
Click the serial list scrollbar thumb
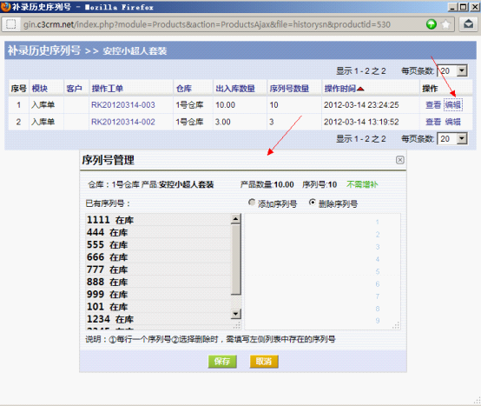click(x=235, y=259)
